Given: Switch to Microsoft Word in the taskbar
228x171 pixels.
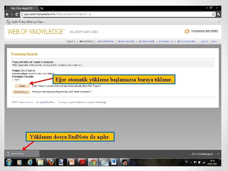Looking at the screenshot, I should pos(114,162).
